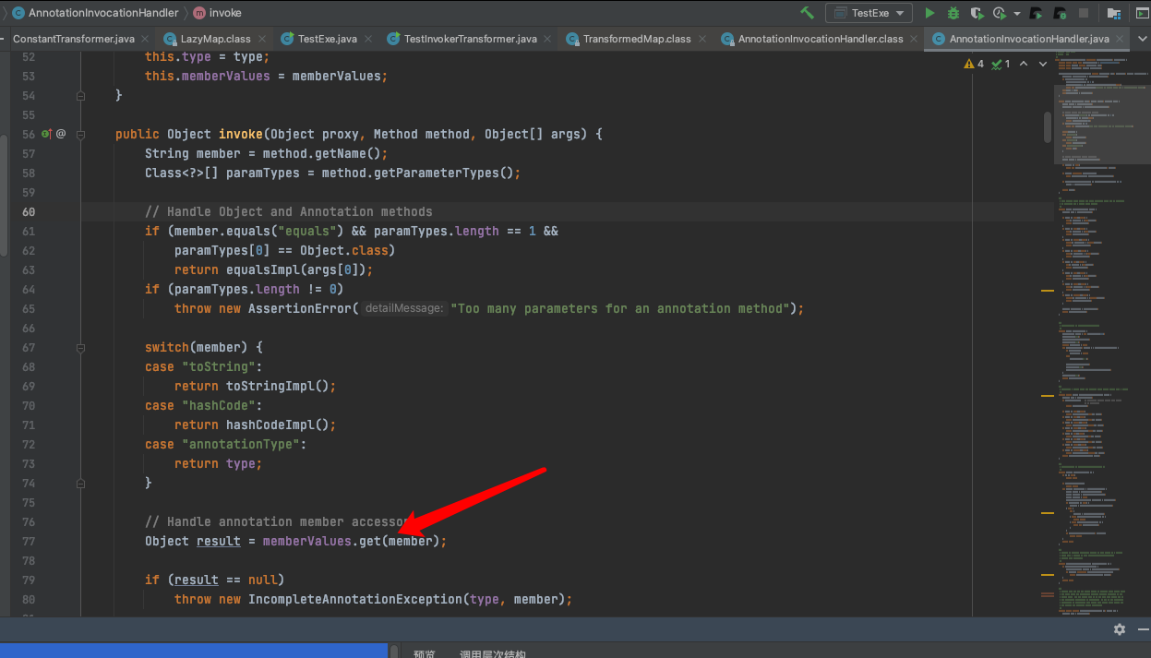
Task: Click the grey Stop square button
Action: point(1083,13)
